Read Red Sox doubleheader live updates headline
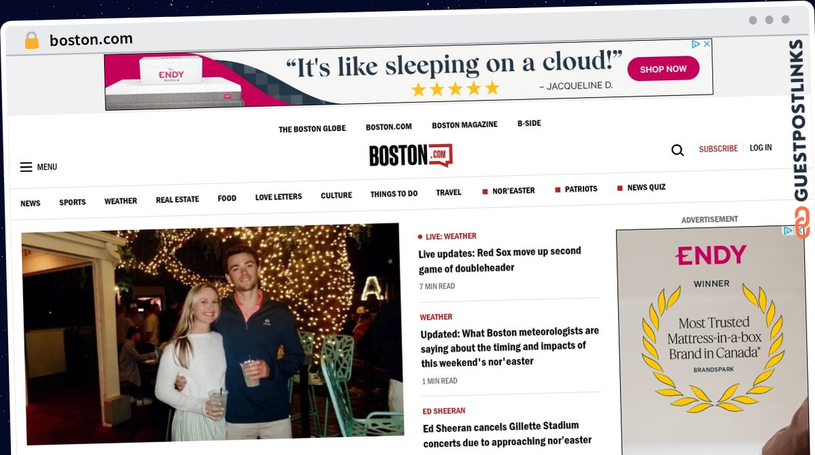 tap(500, 259)
